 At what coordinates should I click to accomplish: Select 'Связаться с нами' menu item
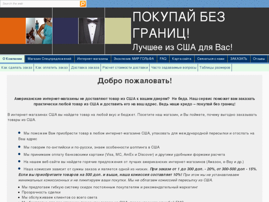click(211, 59)
